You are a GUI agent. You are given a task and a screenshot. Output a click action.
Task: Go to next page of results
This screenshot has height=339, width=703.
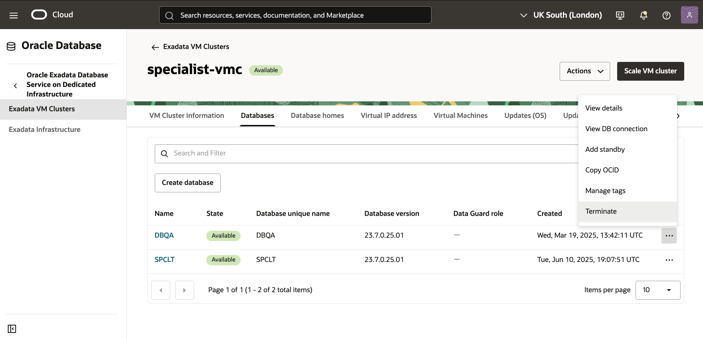click(x=185, y=290)
